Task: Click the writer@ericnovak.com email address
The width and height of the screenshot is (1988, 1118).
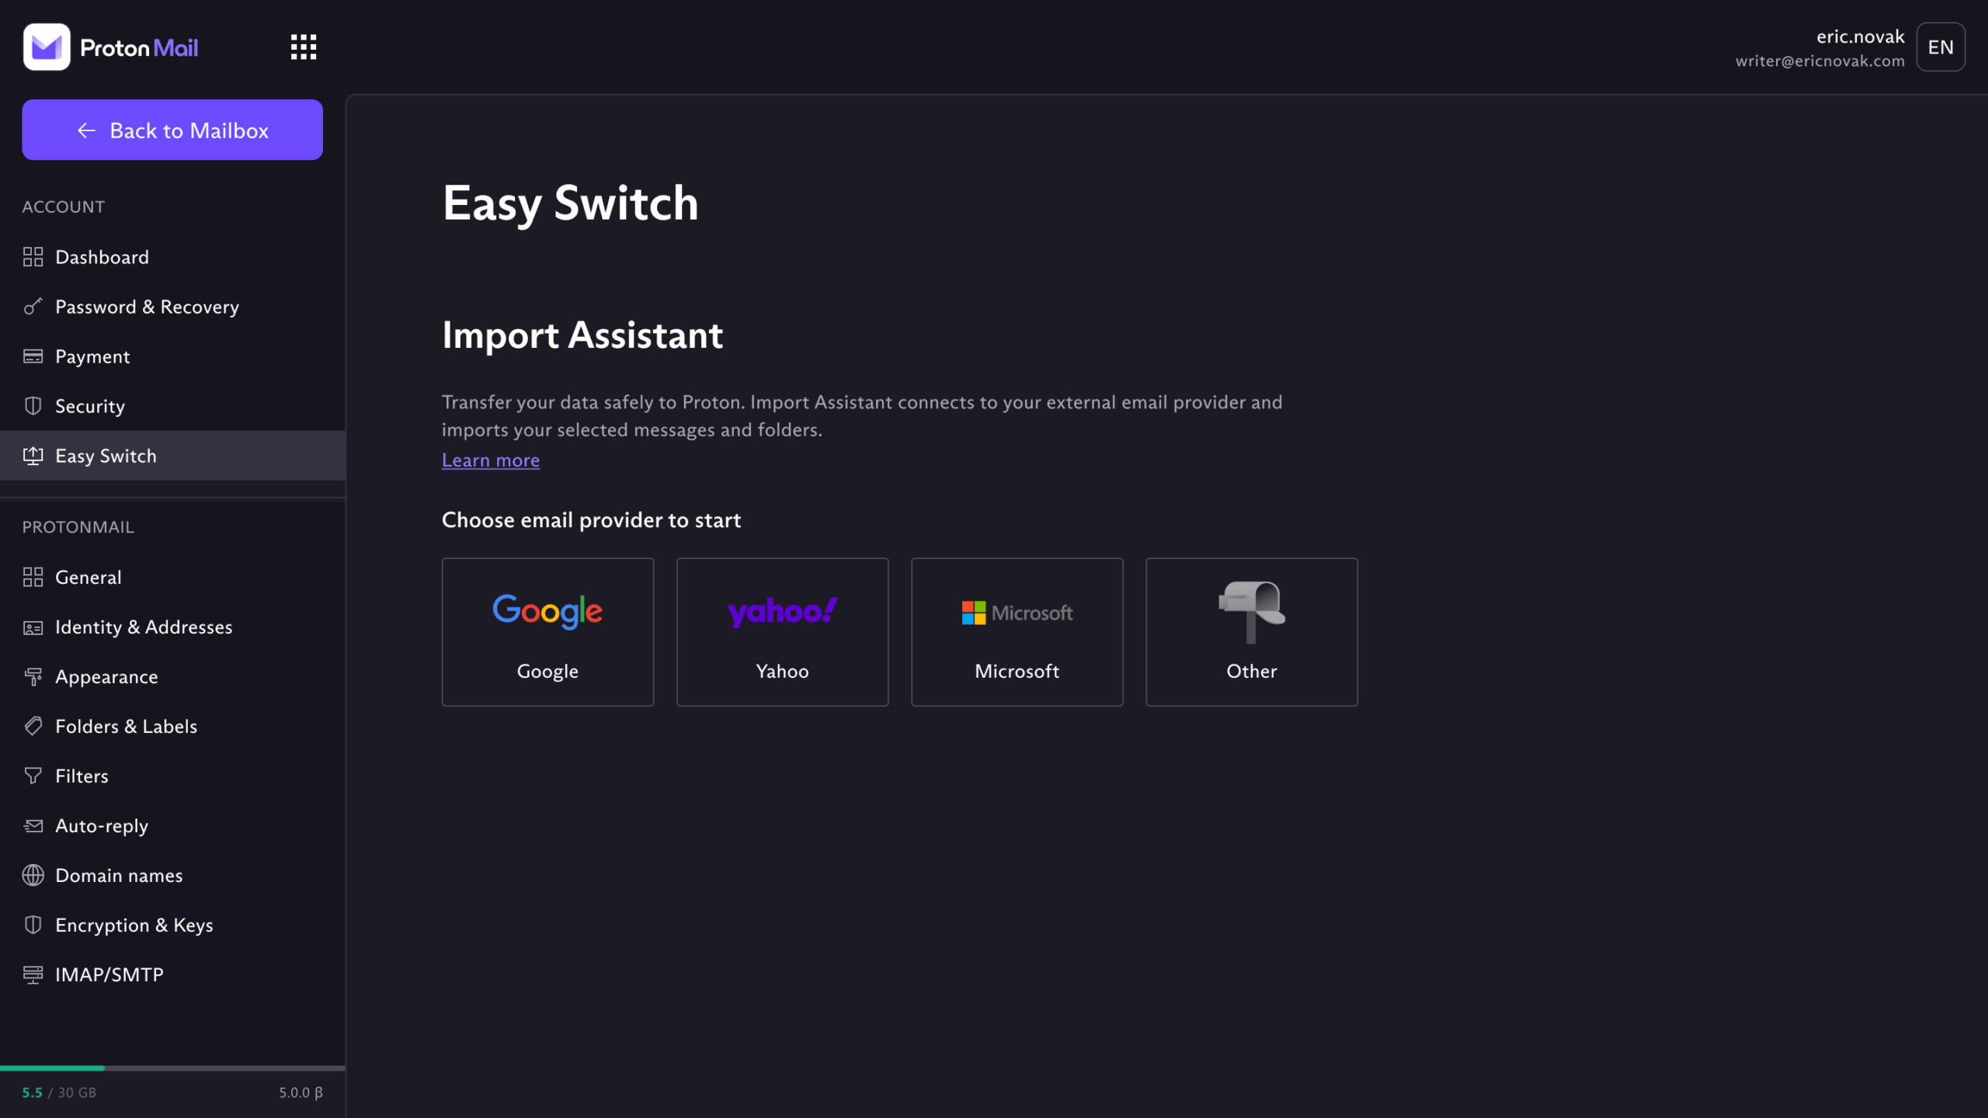Action: tap(1819, 61)
